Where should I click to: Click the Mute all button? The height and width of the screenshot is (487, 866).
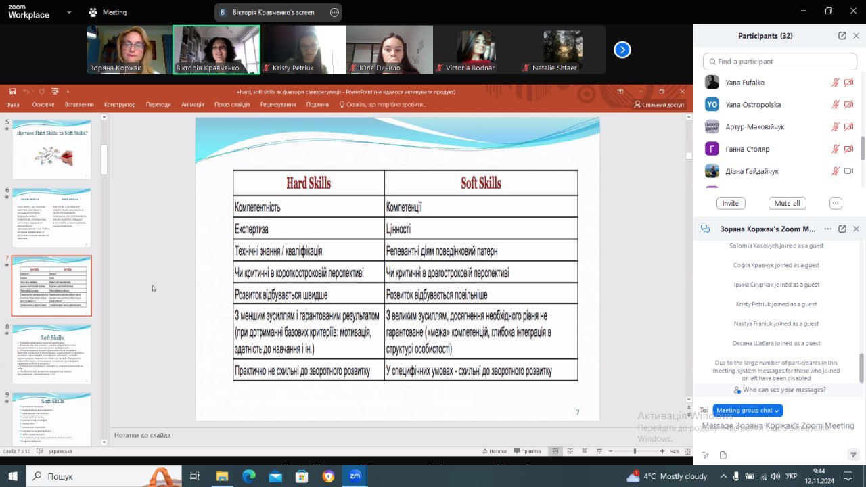pos(787,203)
